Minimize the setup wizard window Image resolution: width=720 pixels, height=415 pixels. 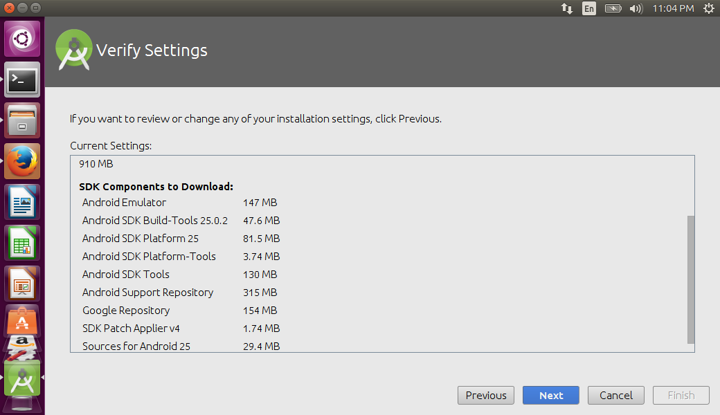22,8
